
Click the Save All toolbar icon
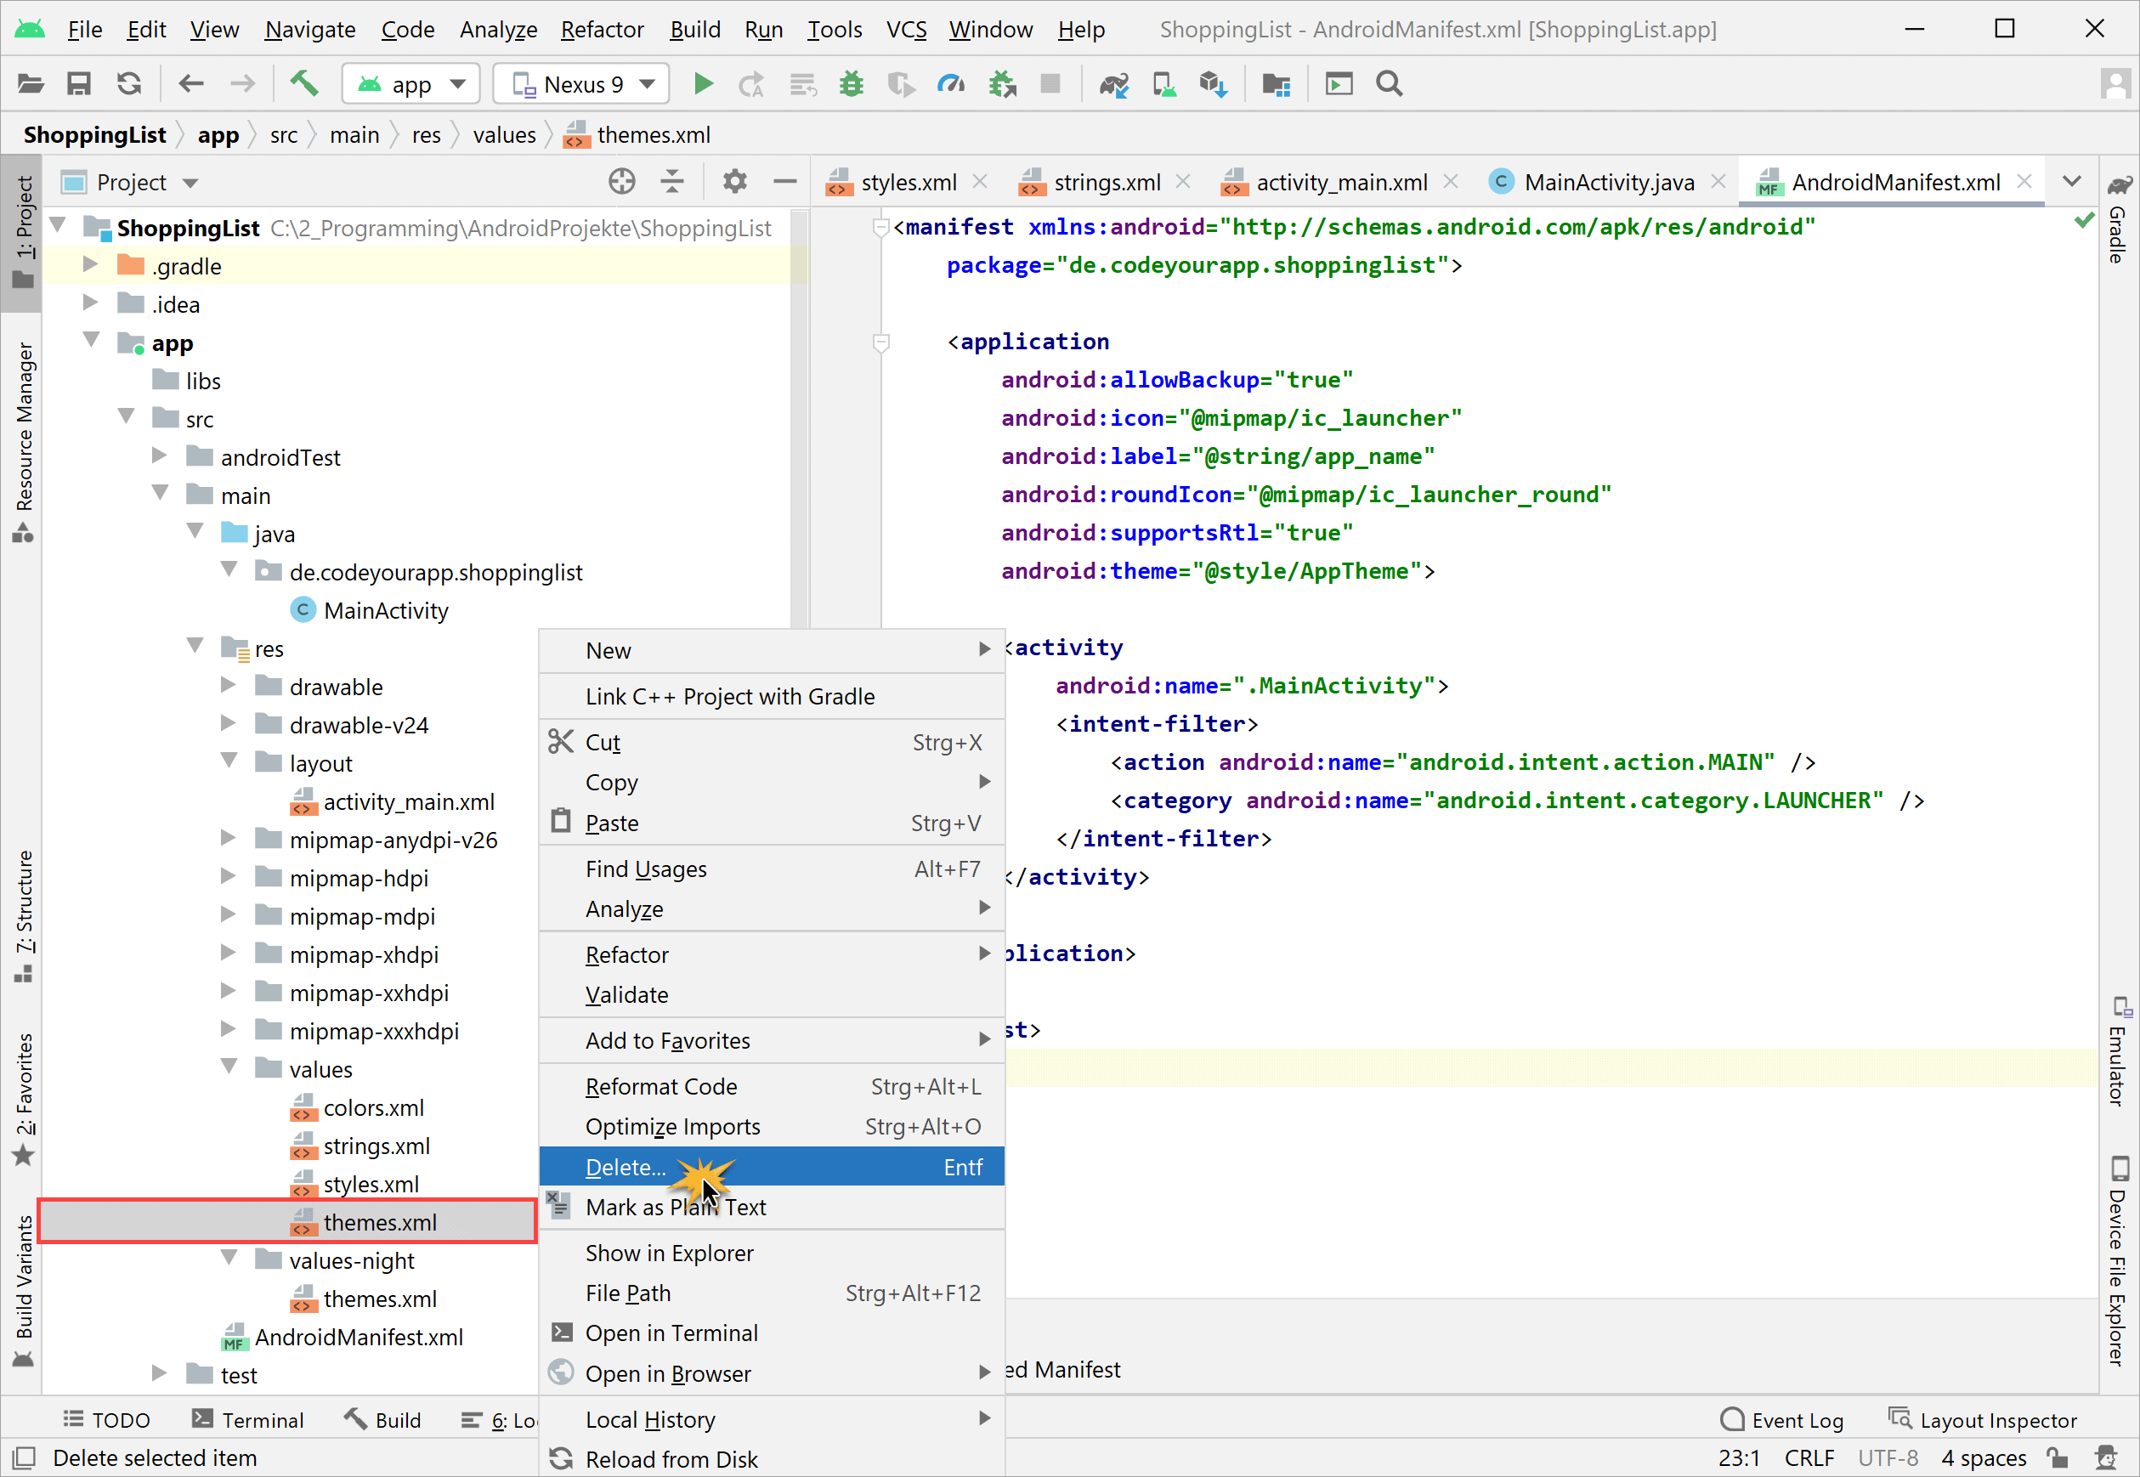coord(80,84)
